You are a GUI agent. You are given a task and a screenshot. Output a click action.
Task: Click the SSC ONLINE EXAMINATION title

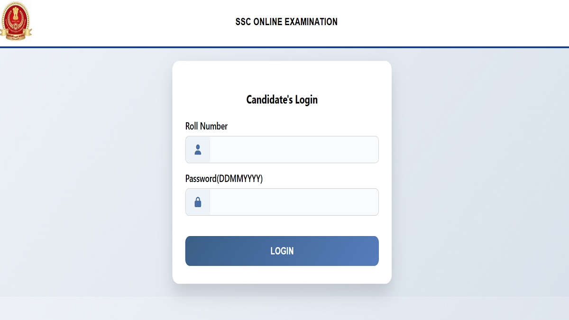pyautogui.click(x=286, y=22)
